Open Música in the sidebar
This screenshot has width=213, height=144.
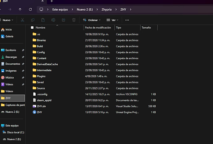pyautogui.click(x=8, y=77)
